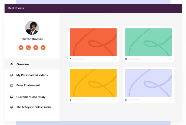Open Customer Case Study
This screenshot has width=186, height=125.
(x=31, y=97)
